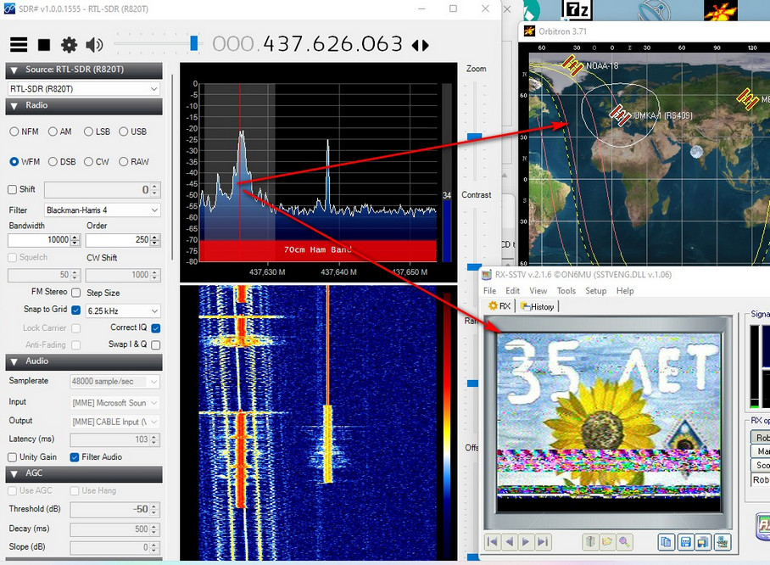Save received image with the blue floppy icon
The height and width of the screenshot is (565, 770).
[685, 542]
